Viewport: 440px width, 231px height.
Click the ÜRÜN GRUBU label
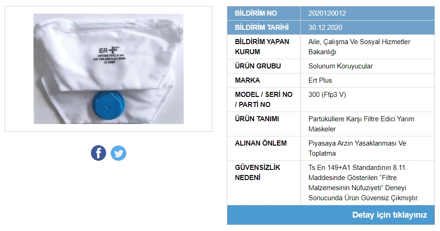pos(258,66)
